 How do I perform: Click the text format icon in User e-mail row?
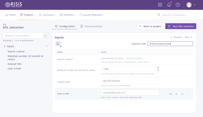tap(176, 94)
